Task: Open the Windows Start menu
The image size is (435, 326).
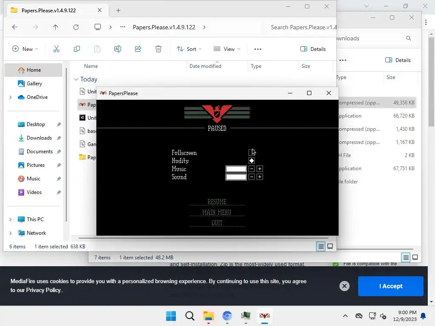Action: tap(171, 316)
